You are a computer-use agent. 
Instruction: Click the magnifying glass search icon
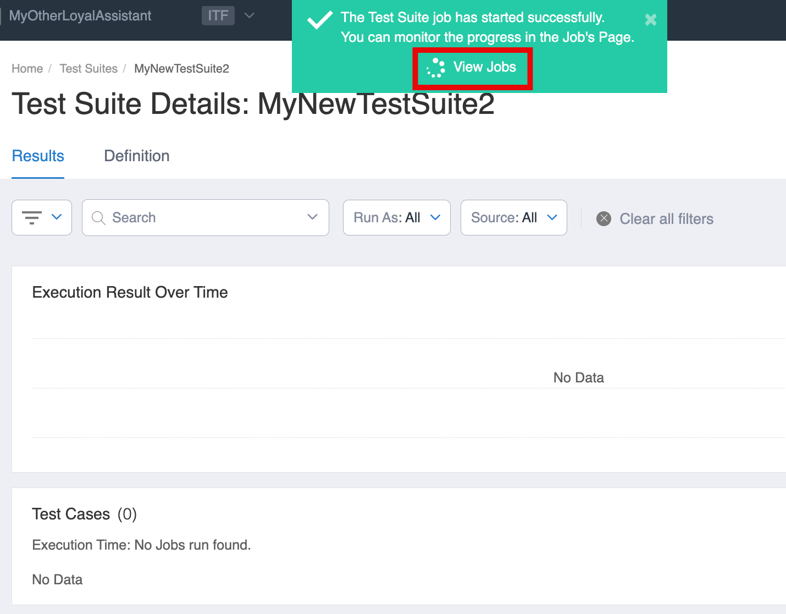pos(98,218)
